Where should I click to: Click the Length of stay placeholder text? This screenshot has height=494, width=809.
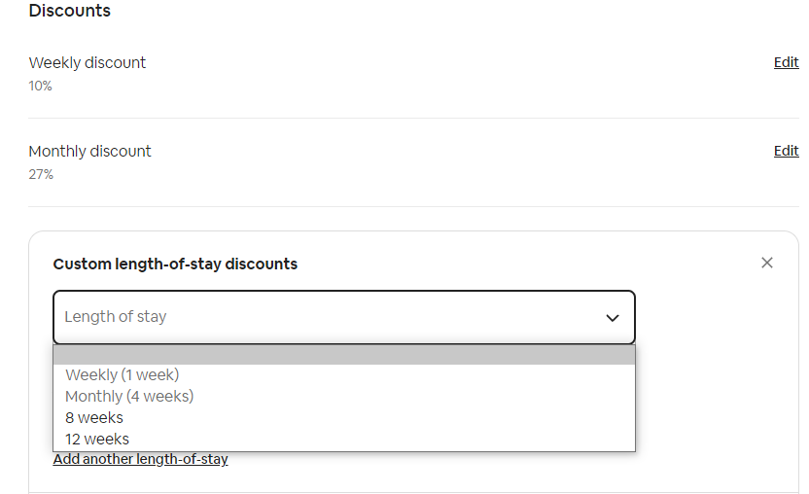click(116, 317)
